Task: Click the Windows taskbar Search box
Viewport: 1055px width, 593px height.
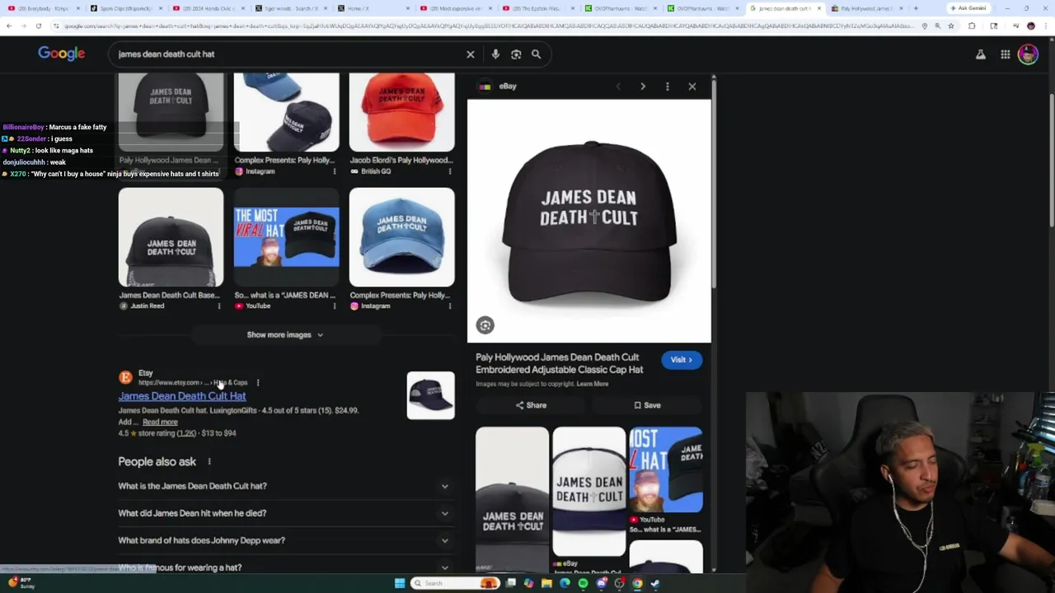Action: (456, 583)
